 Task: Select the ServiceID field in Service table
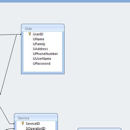click(33, 124)
